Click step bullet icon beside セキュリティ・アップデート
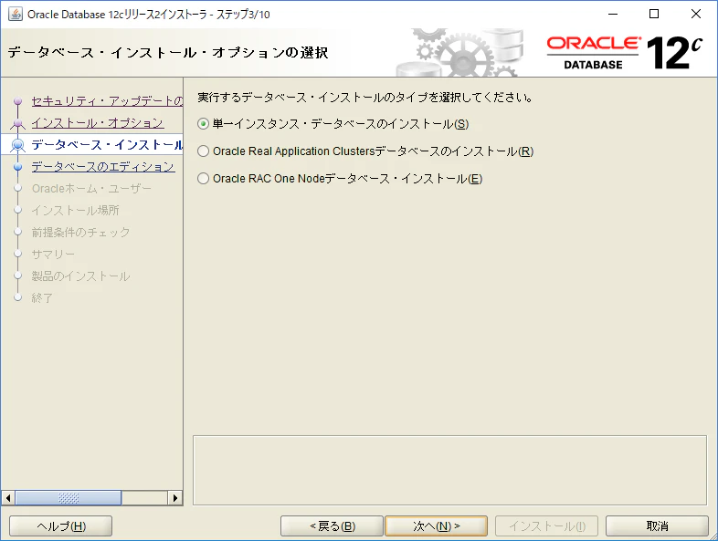 pyautogui.click(x=18, y=101)
